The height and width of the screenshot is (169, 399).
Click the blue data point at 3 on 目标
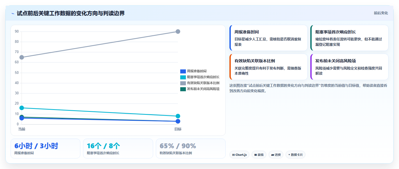tap(178, 121)
